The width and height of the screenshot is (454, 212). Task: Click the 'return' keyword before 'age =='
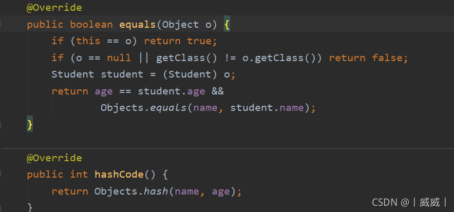(69, 91)
